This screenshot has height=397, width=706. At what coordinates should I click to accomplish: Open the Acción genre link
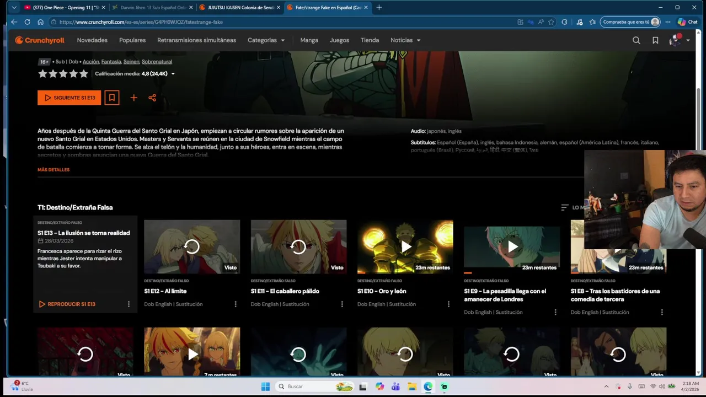[90, 62]
